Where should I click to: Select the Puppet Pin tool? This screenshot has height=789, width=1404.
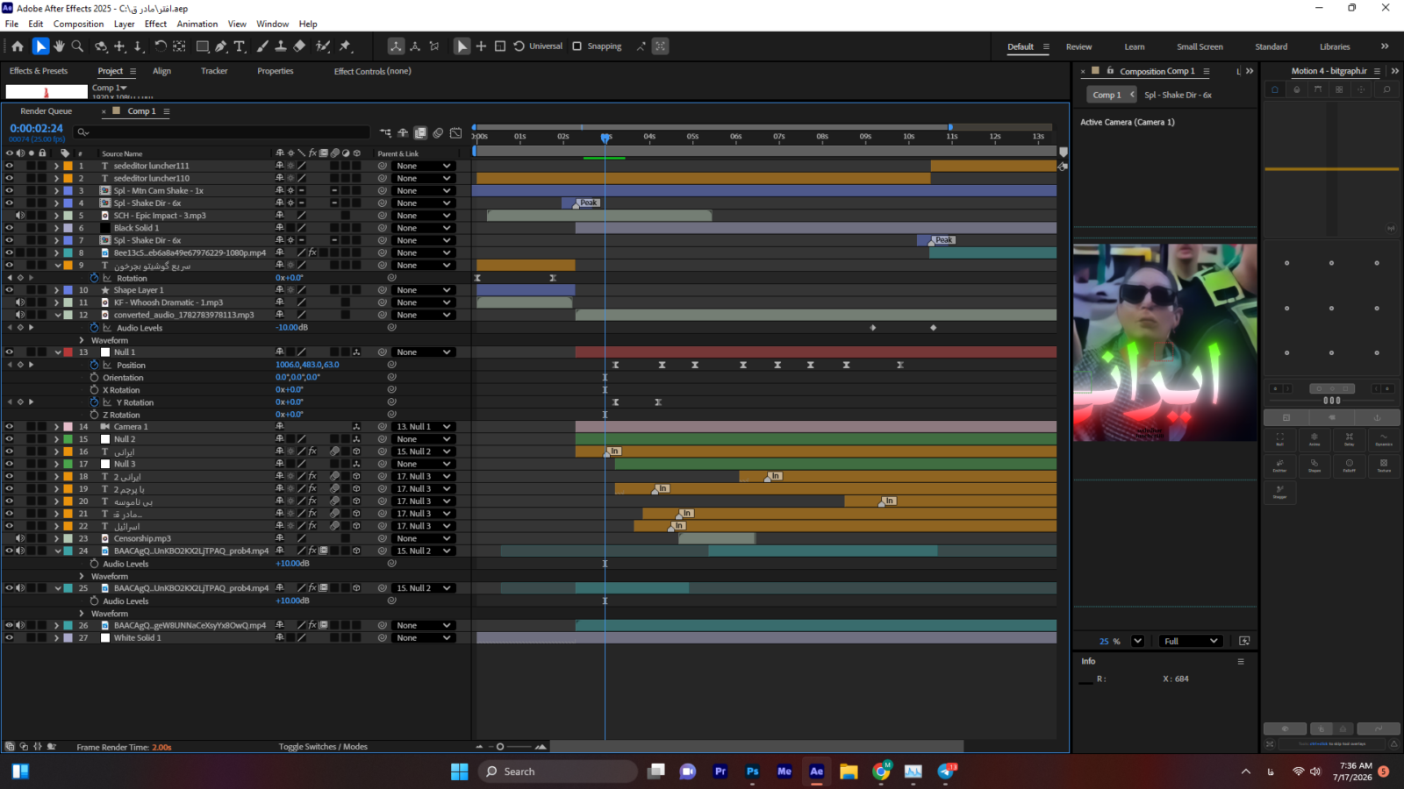point(346,46)
